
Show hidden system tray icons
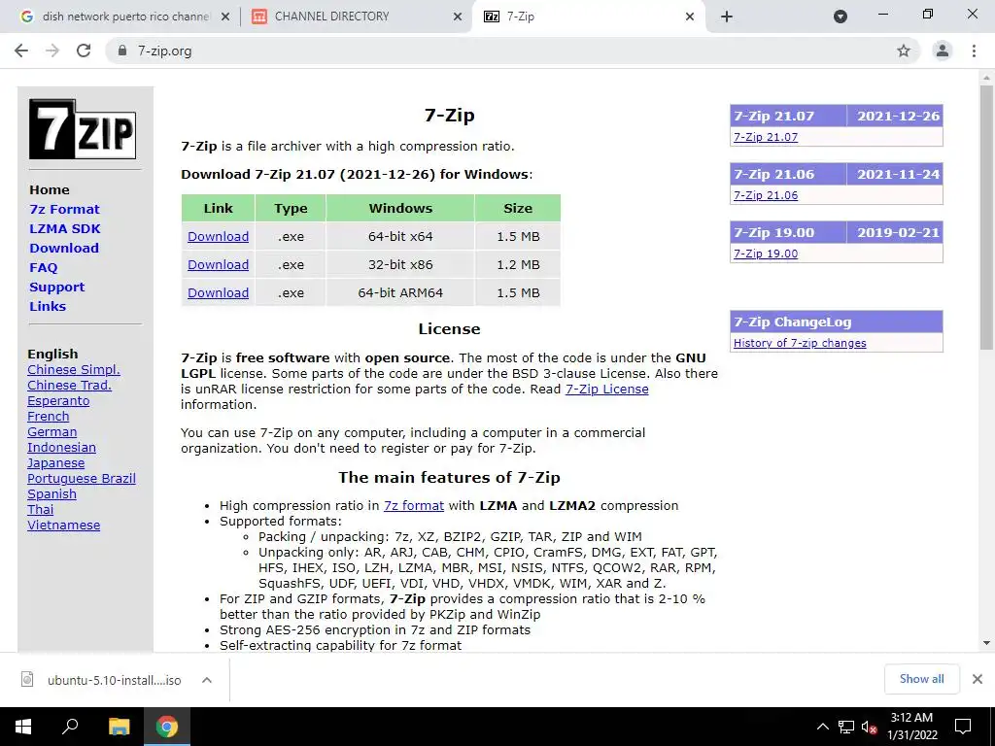[x=822, y=727]
